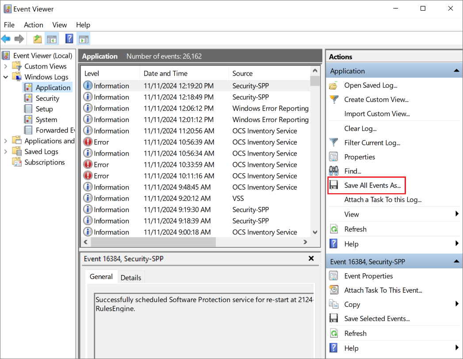Sort by the Source column header
The width and height of the screenshot is (463, 359).
[270, 73]
